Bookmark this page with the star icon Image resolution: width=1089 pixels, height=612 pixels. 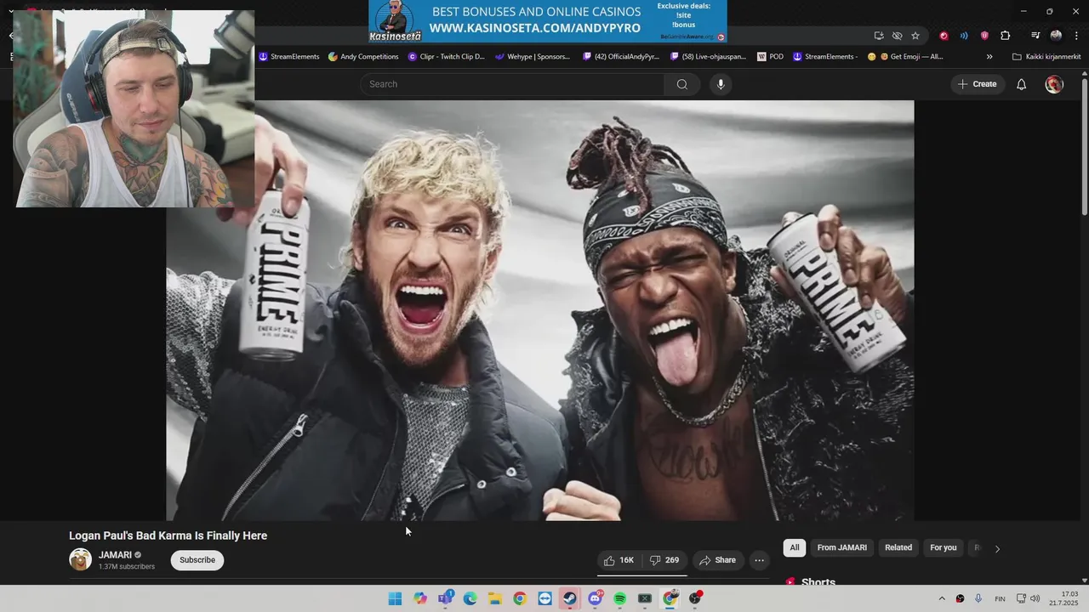[x=915, y=36]
